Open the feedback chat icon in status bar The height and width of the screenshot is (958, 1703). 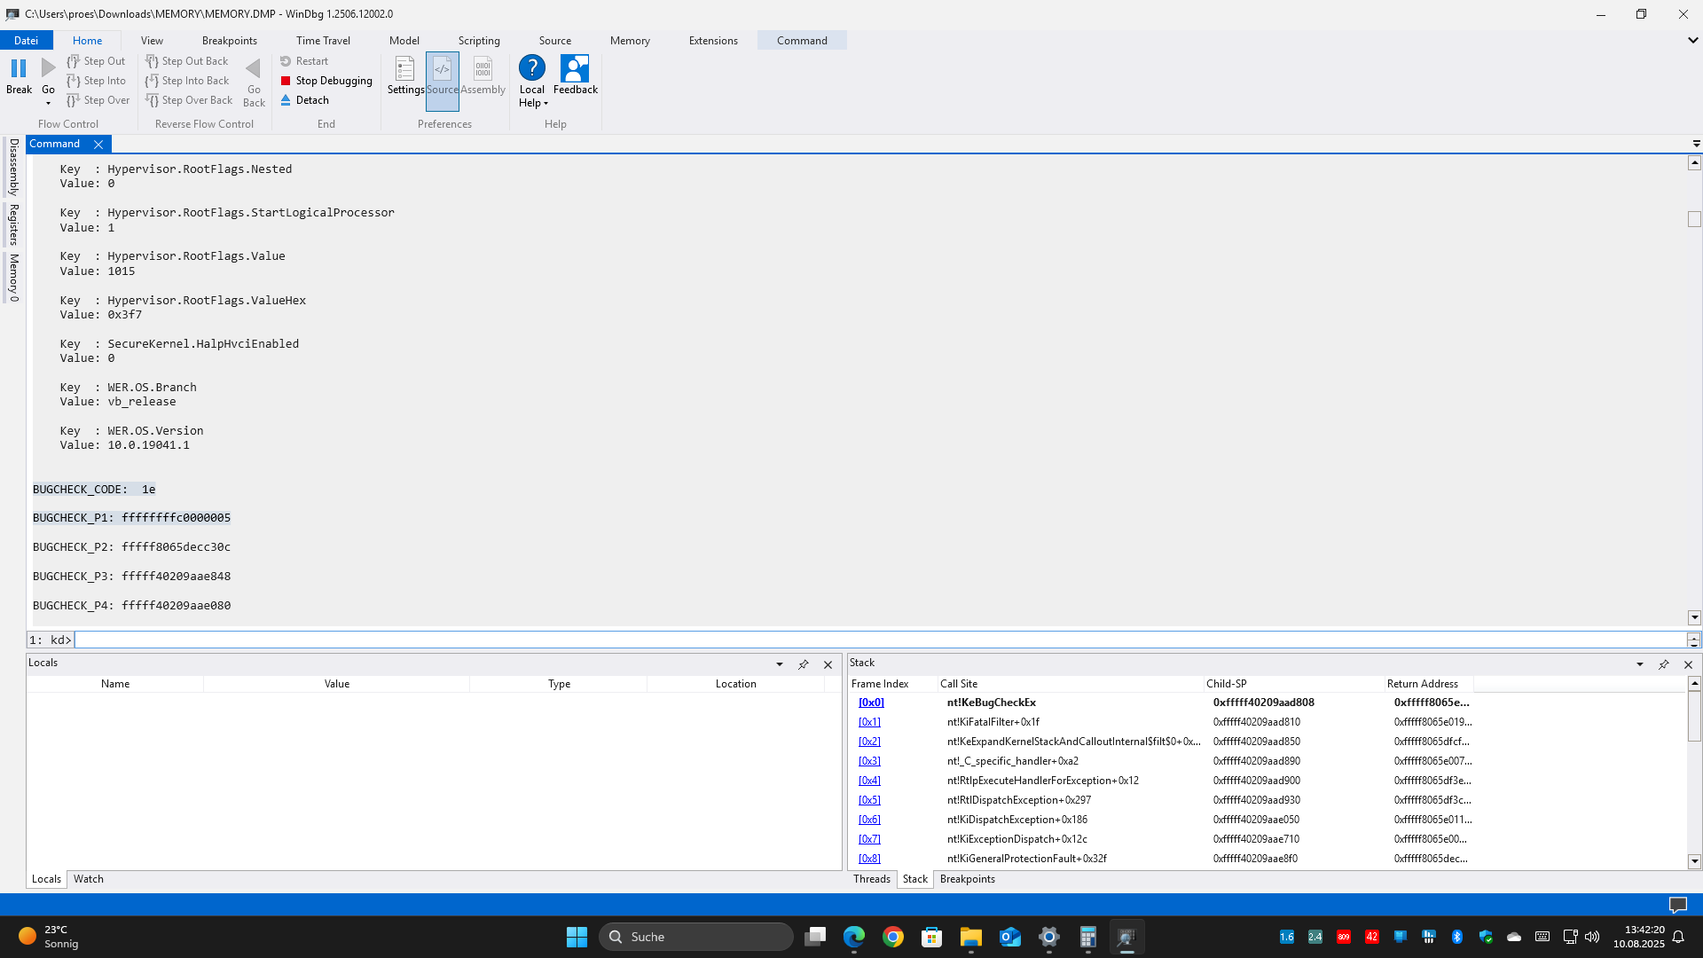[1677, 905]
